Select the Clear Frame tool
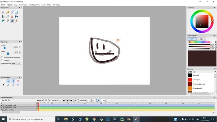Screen dimensions: 217x122 click(x=3, y=12)
